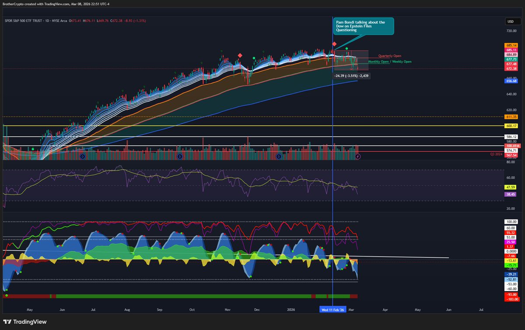This screenshot has width=525, height=330.
Task: Click the earnings lightning bolt icon
Action: pyautogui.click(x=357, y=156)
